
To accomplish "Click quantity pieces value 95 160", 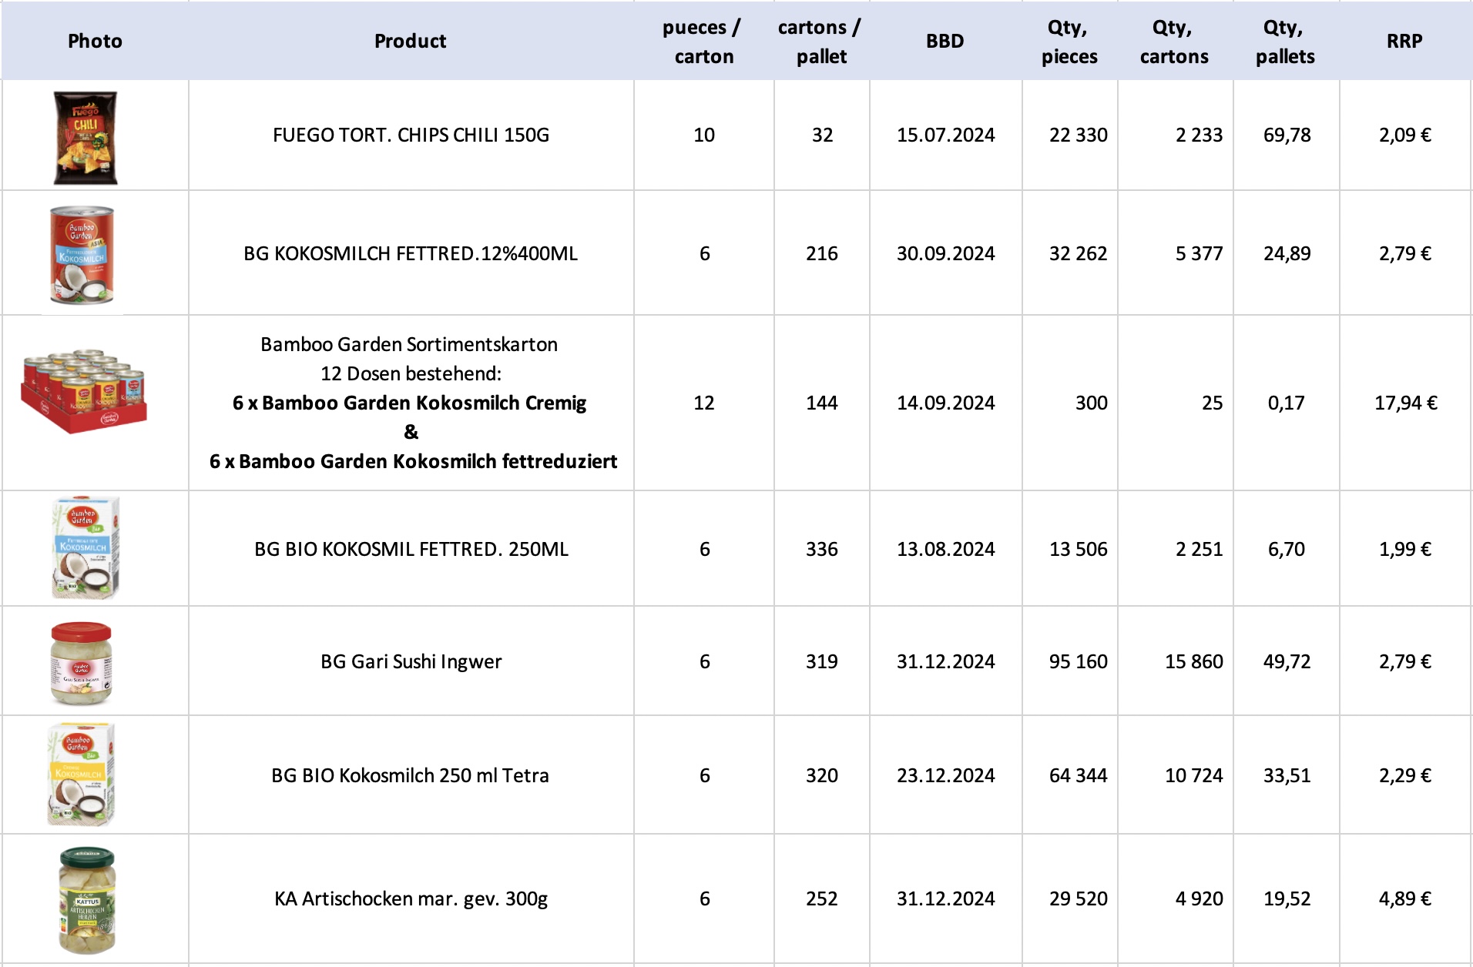I will pyautogui.click(x=1078, y=661).
